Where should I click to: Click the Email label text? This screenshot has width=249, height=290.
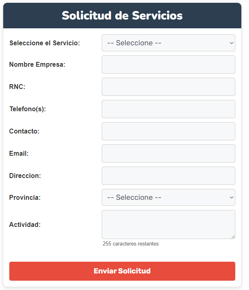point(19,153)
